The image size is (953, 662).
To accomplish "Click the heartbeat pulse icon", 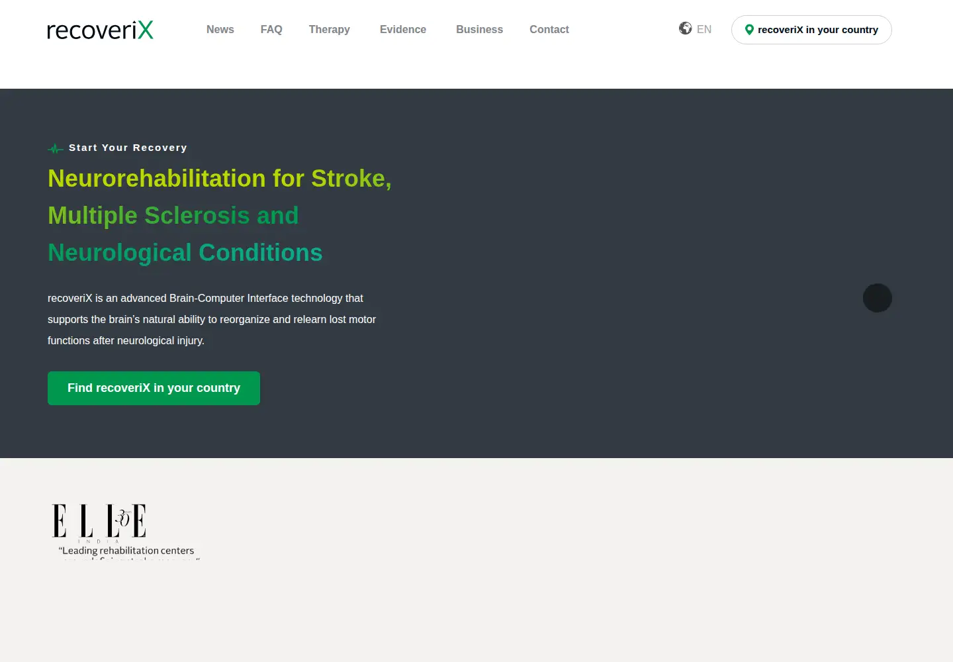I will (x=56, y=149).
